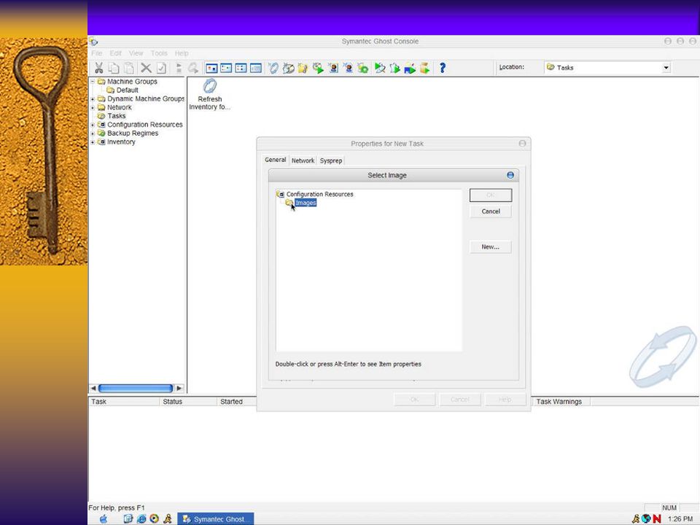Select Backup Regimes in the left tree
Image resolution: width=700 pixels, height=525 pixels.
tap(133, 133)
